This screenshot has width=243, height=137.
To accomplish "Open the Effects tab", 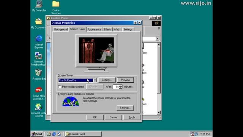I will [107, 29].
